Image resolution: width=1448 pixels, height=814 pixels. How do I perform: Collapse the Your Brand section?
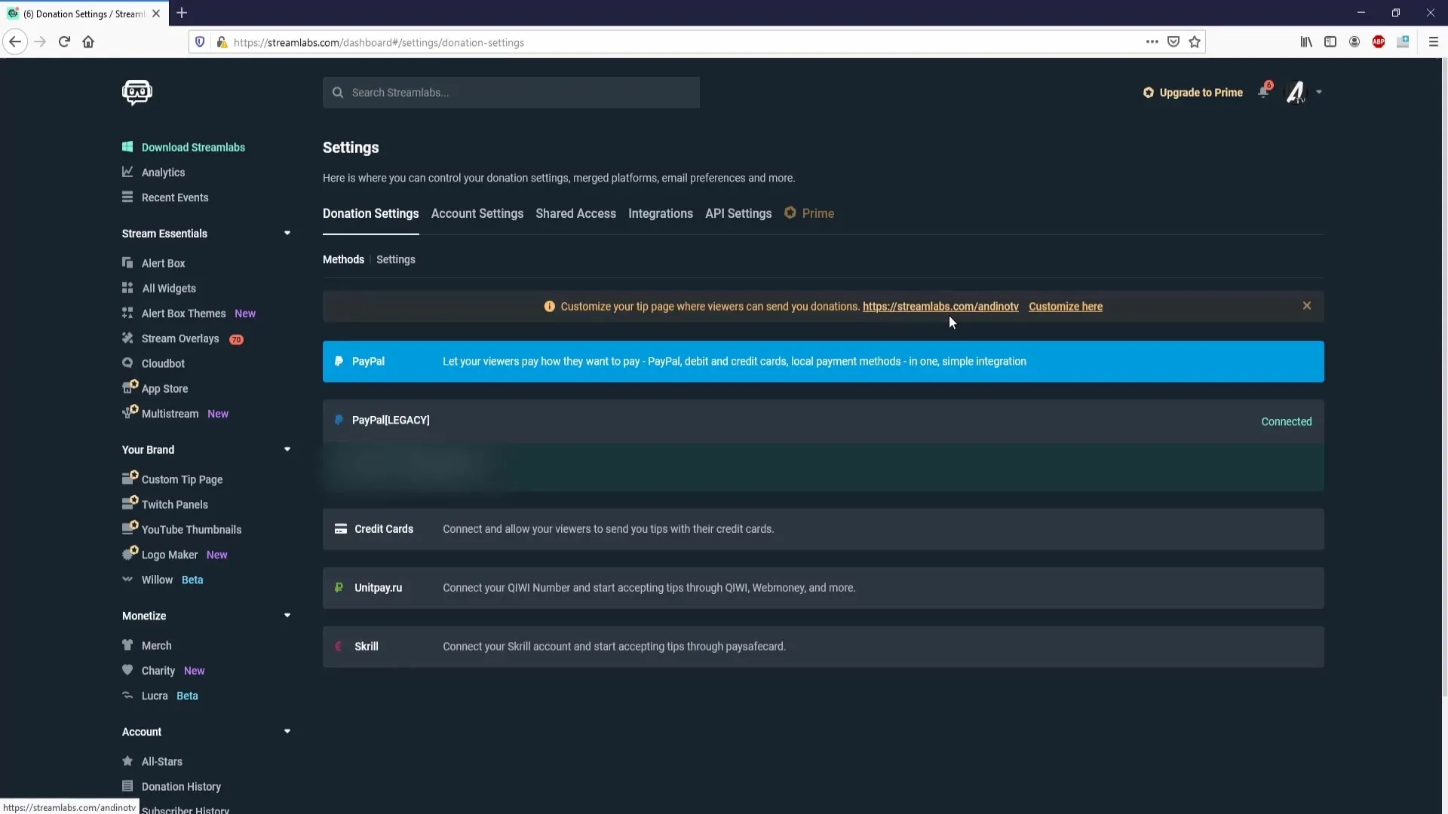point(287,449)
